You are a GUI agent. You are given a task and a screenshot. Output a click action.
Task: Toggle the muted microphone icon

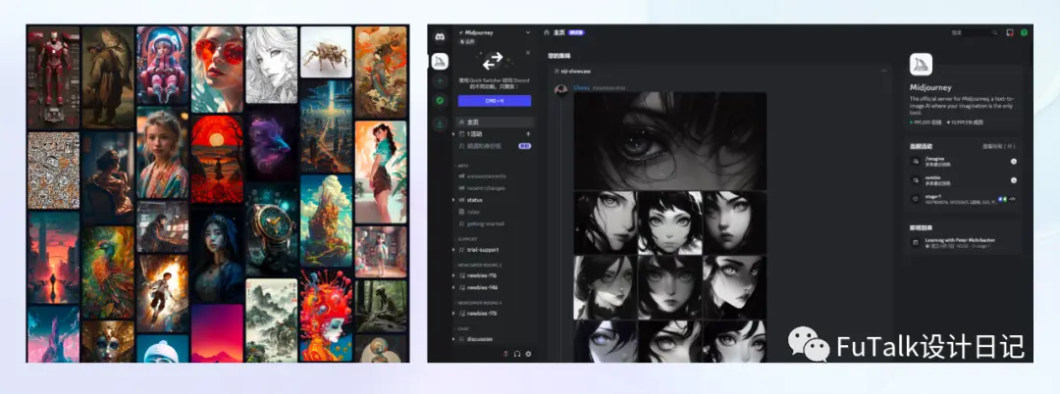(505, 354)
